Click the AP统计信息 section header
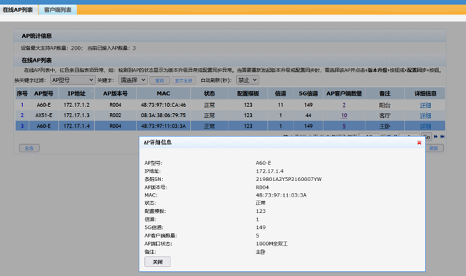The image size is (466, 276). pos(36,36)
